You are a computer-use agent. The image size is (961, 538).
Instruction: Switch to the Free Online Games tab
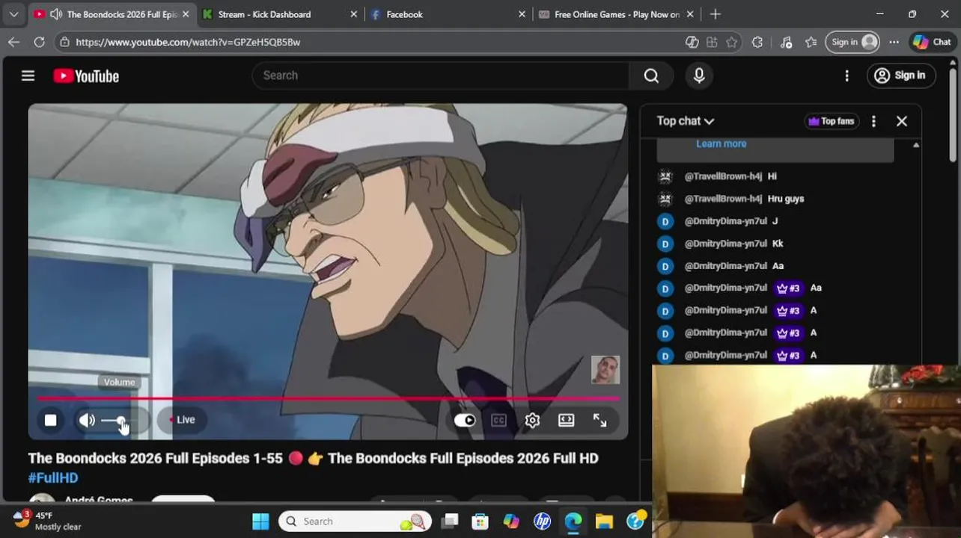tap(615, 14)
